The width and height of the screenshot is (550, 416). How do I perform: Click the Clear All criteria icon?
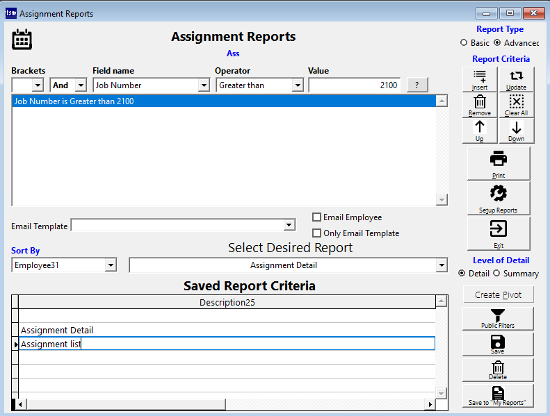tap(516, 105)
